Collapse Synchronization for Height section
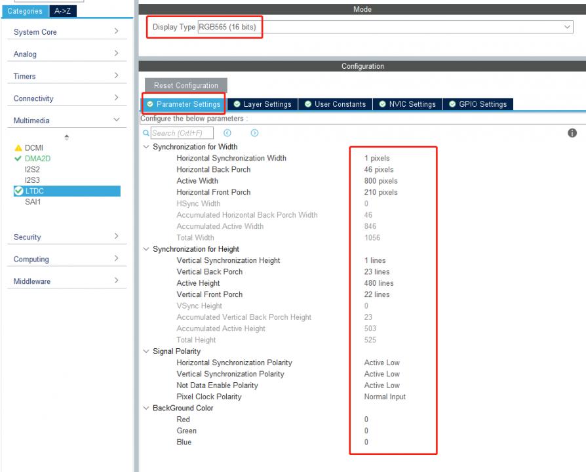586x472 pixels. coord(146,249)
